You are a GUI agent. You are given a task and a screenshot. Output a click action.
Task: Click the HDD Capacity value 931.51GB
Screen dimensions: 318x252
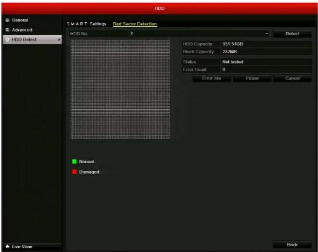pyautogui.click(x=233, y=44)
